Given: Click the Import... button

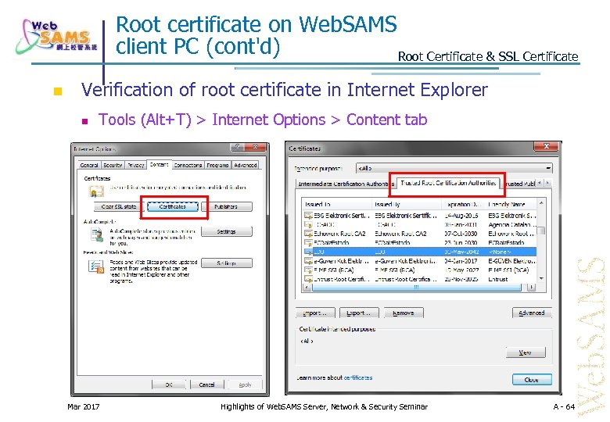Looking at the screenshot, I should pyautogui.click(x=316, y=313).
